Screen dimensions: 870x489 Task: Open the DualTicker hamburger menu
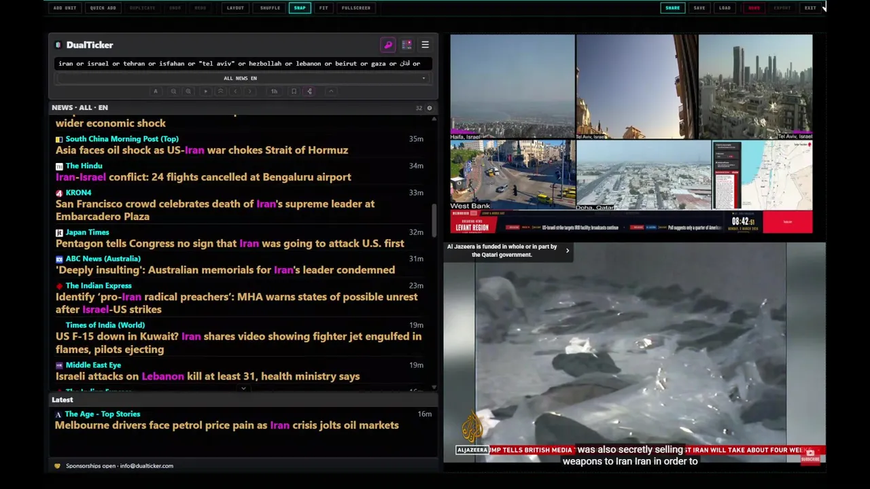[x=425, y=45]
